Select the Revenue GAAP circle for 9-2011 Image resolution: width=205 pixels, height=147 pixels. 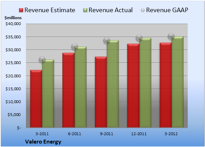(107, 41)
